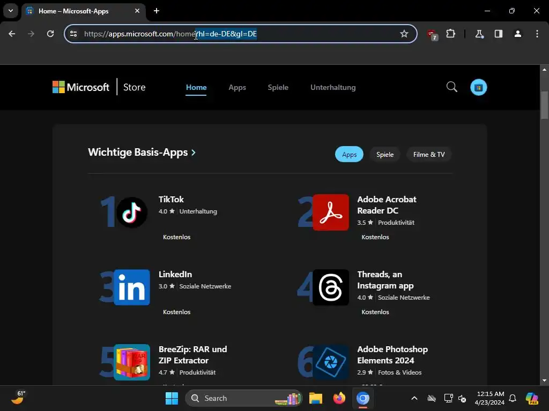Open the muted volume tray icon
The height and width of the screenshot is (411, 549).
click(x=462, y=398)
